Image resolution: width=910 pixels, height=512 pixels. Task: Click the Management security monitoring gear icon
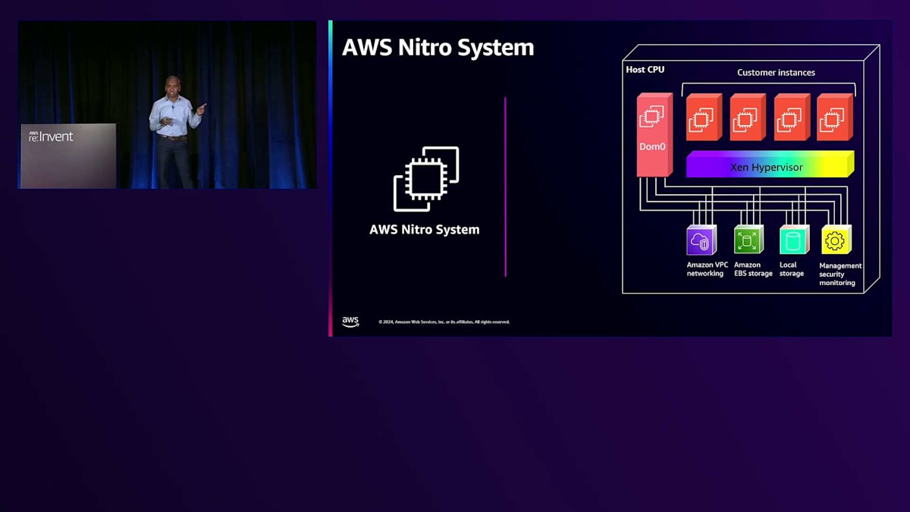[836, 240]
